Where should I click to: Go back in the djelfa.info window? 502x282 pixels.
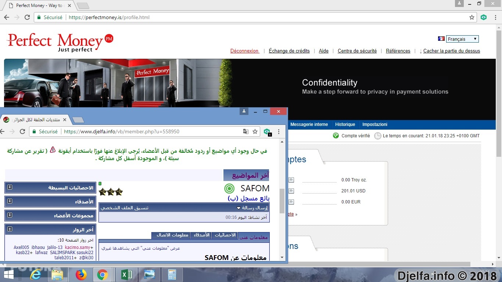3,131
